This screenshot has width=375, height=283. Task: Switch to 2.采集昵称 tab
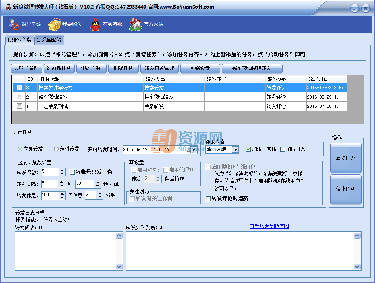pyautogui.click(x=49, y=40)
